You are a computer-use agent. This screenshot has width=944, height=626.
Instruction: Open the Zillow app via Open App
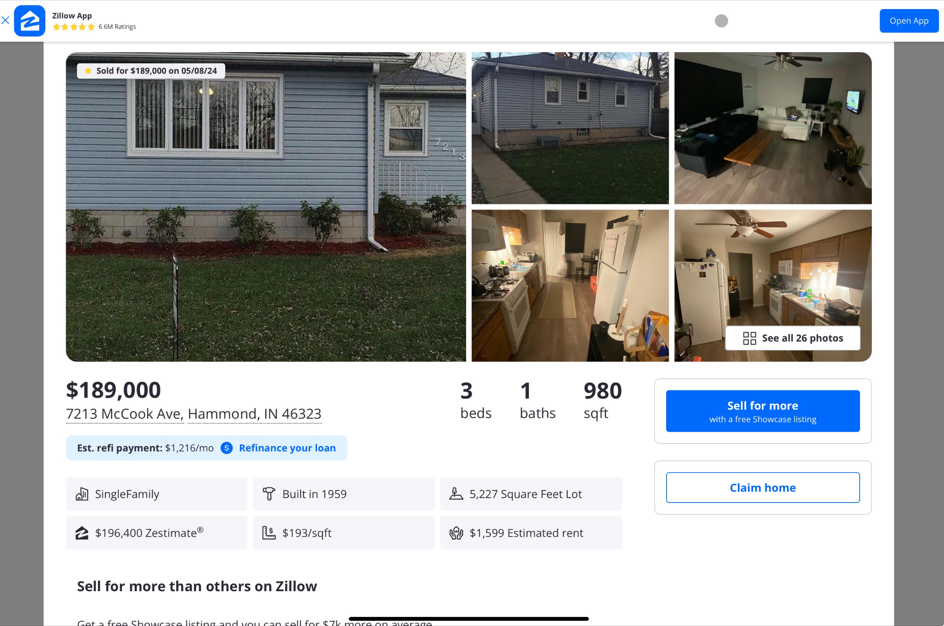click(909, 21)
